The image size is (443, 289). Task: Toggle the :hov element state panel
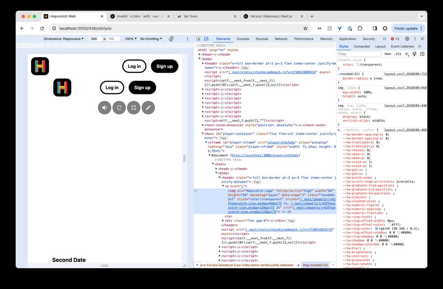pyautogui.click(x=387, y=54)
